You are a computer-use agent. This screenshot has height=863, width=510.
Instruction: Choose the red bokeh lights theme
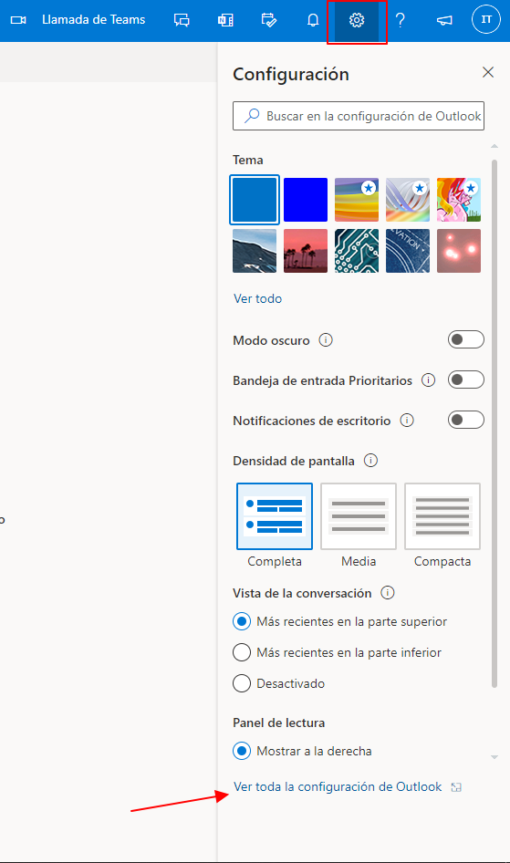tap(459, 251)
